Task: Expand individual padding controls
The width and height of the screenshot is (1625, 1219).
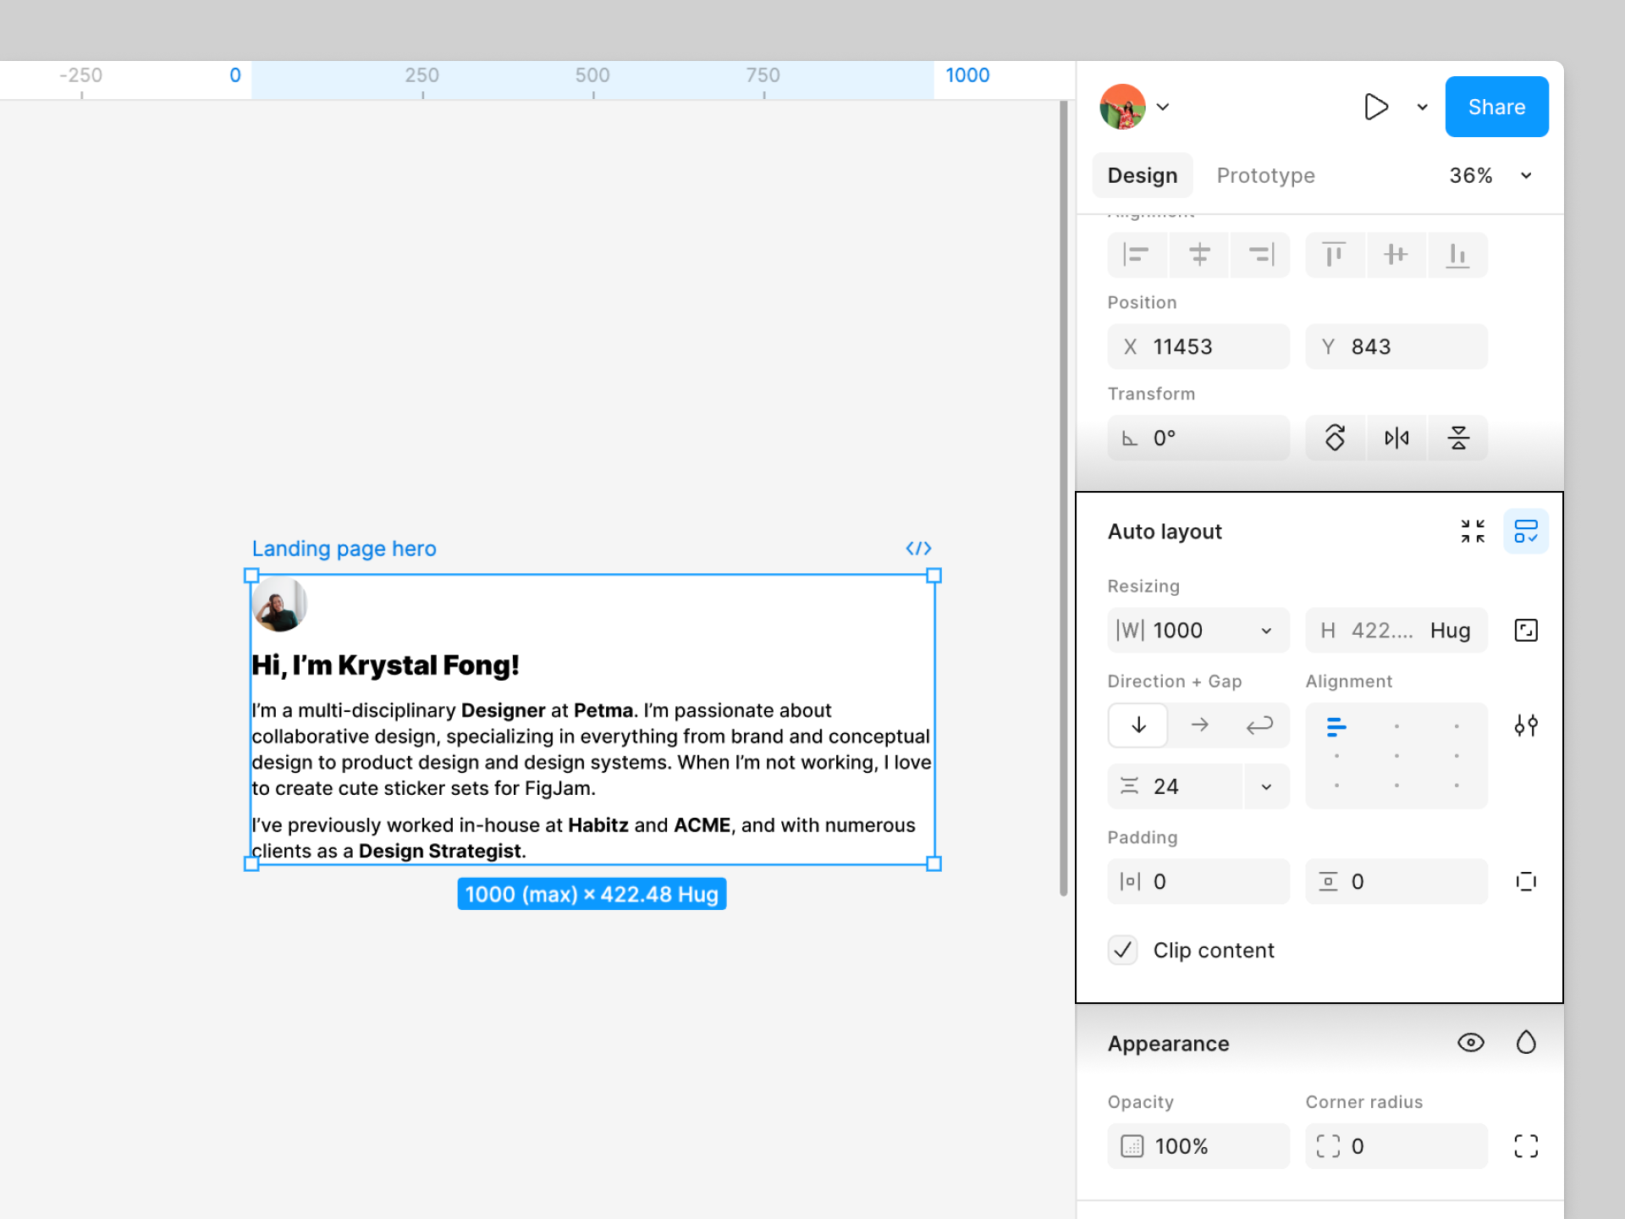Action: (1526, 882)
